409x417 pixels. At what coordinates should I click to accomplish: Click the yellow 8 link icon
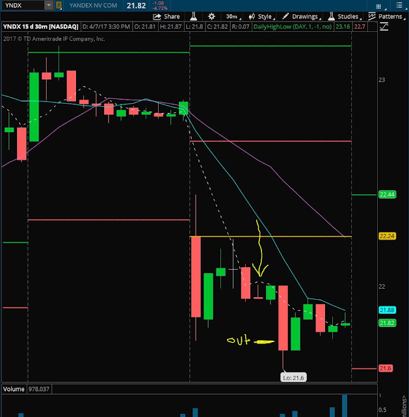click(x=59, y=5)
